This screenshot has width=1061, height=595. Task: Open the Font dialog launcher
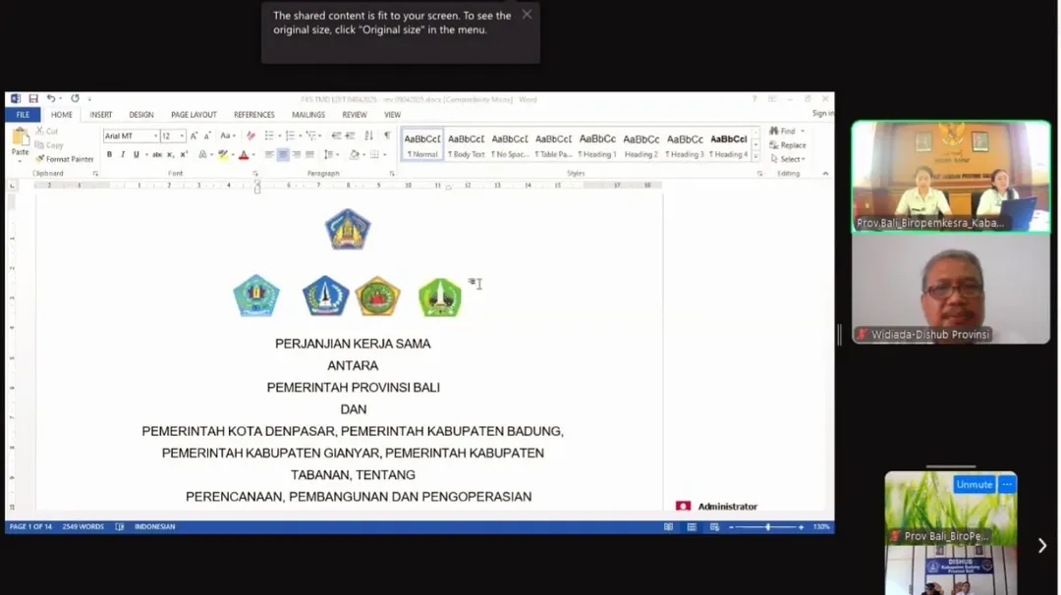(x=255, y=174)
